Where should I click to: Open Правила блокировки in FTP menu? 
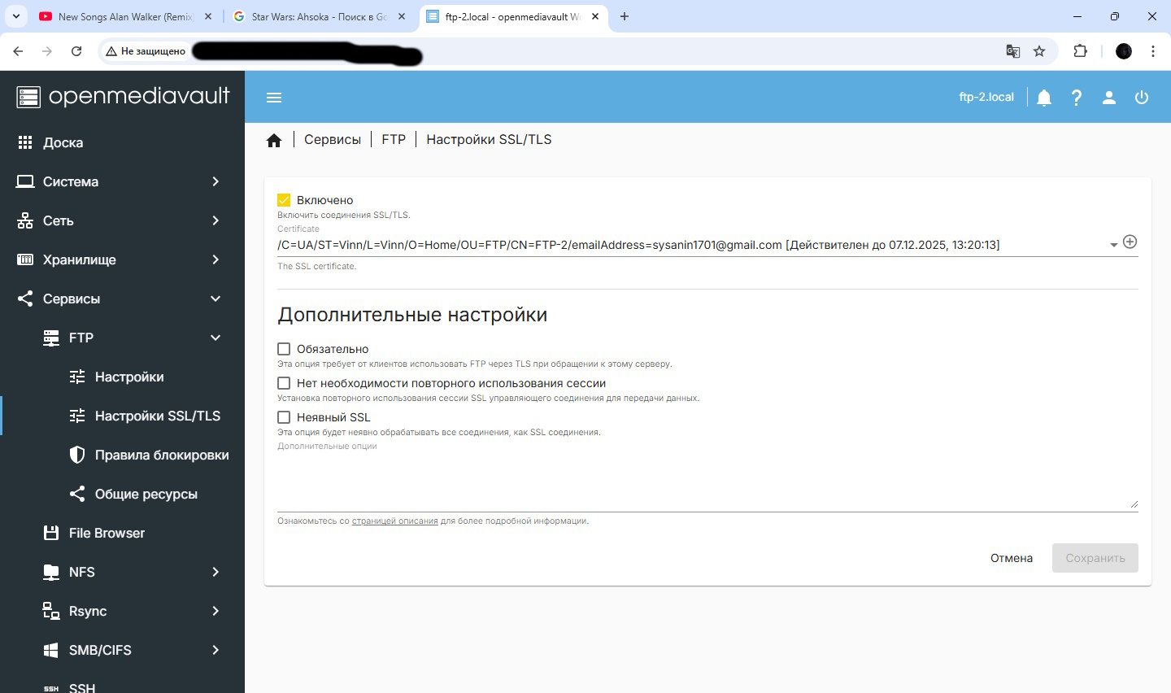coord(161,455)
